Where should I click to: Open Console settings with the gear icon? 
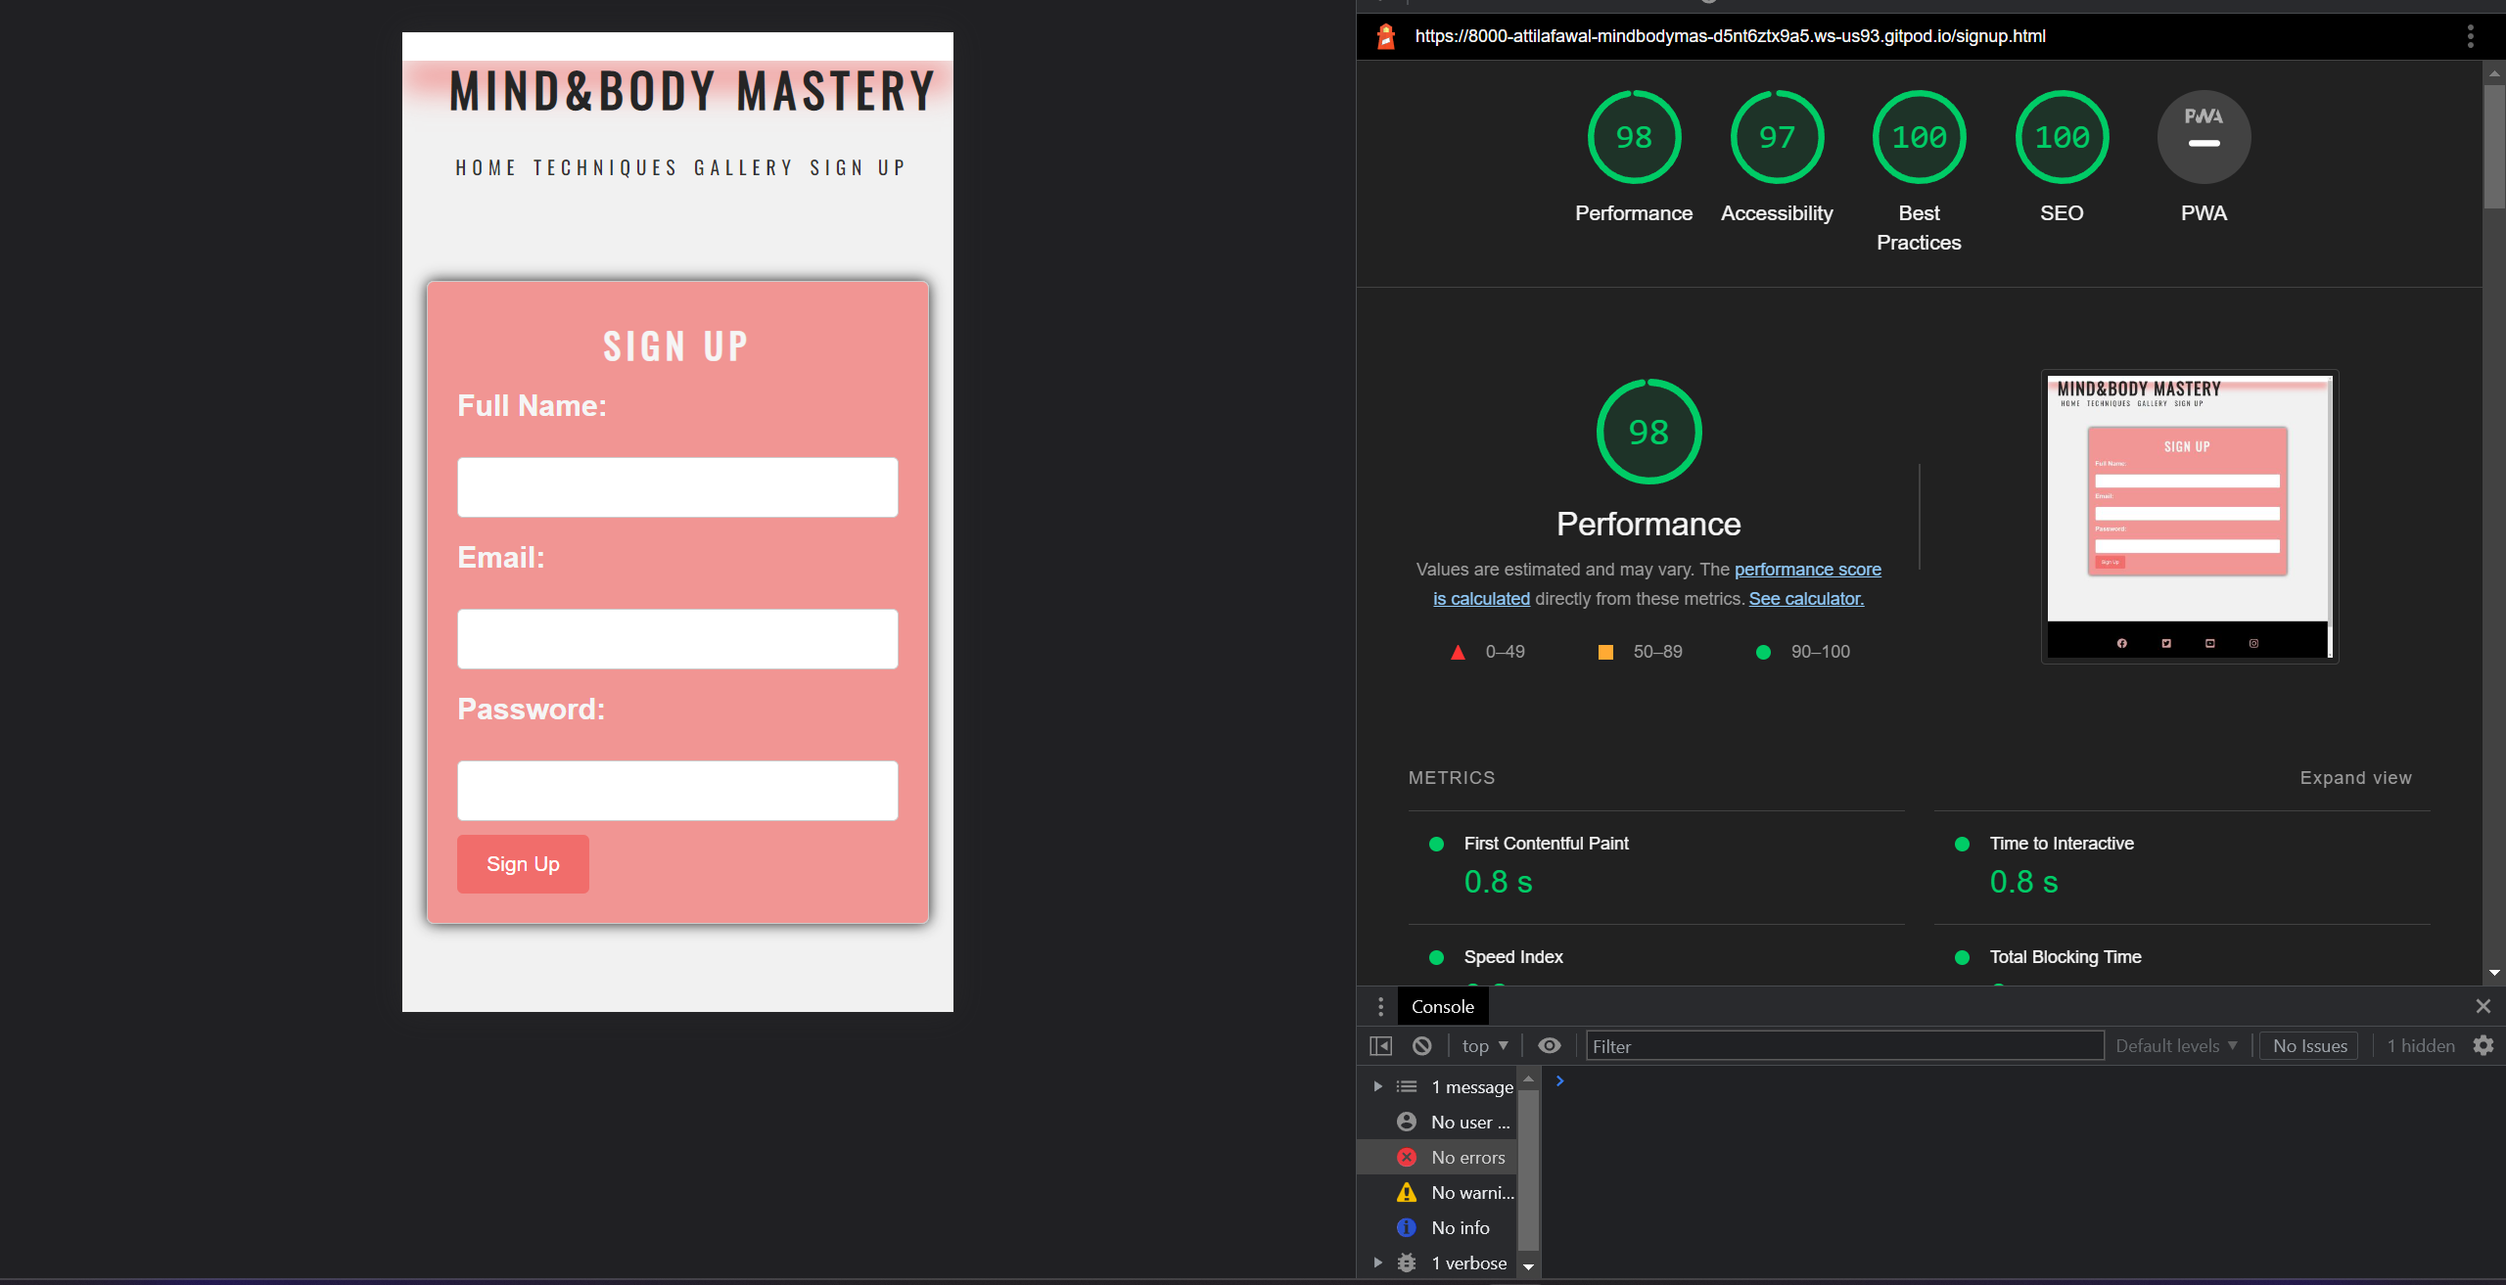click(x=2484, y=1045)
